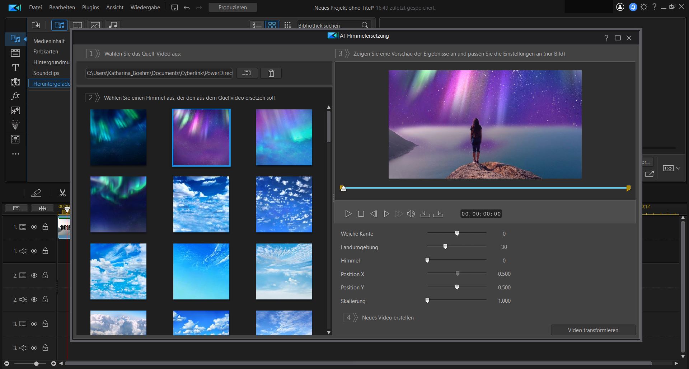Lock audio track 3
689x369 pixels.
click(46, 347)
